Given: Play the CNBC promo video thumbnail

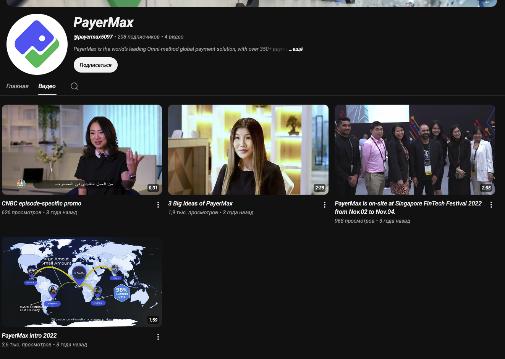Looking at the screenshot, I should click(82, 150).
